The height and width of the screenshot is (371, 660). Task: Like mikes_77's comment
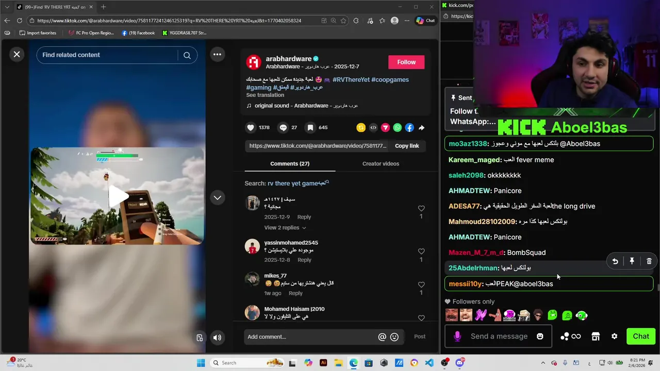pos(421,284)
